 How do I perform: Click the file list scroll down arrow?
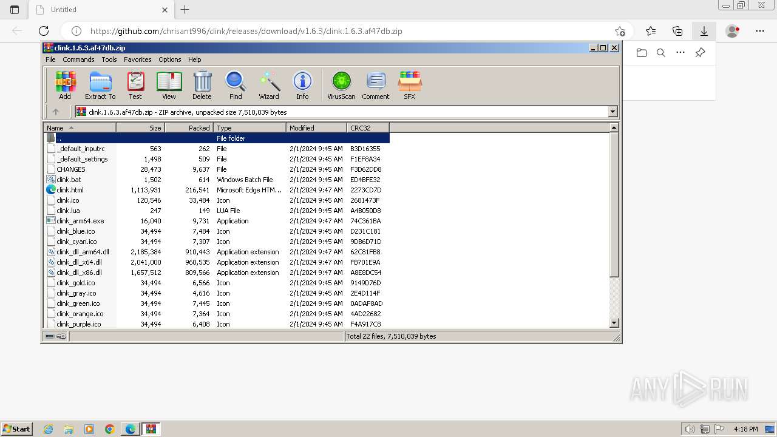[614, 323]
